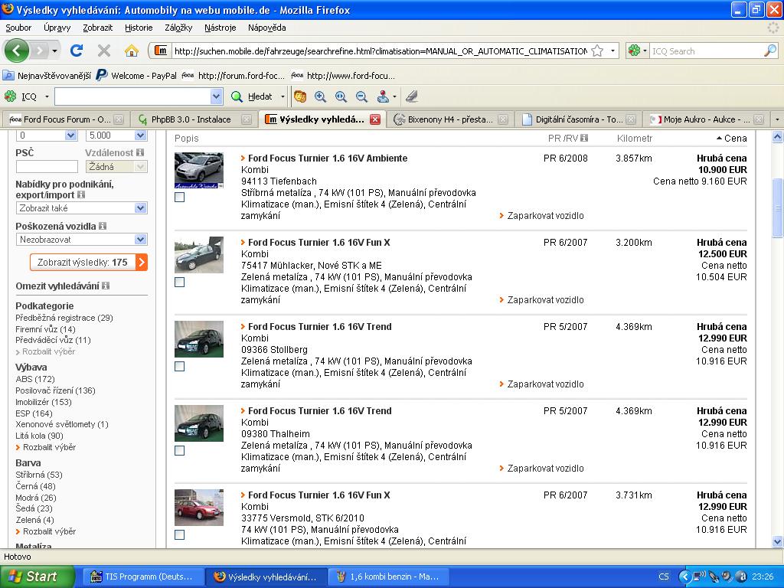Click the ICQ toolbar eraser icon
The height and width of the screenshot is (588, 784).
[412, 96]
